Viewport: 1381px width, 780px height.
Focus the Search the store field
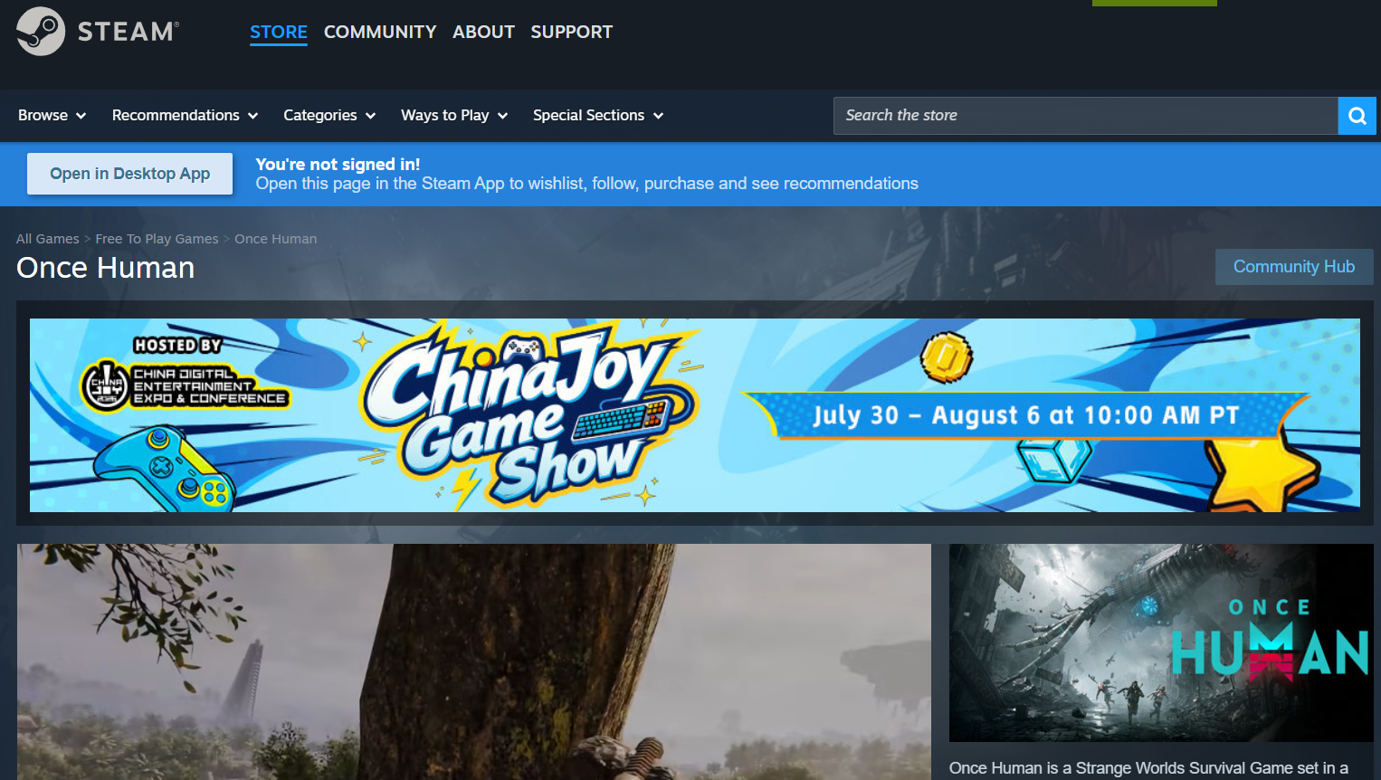[x=1085, y=116]
